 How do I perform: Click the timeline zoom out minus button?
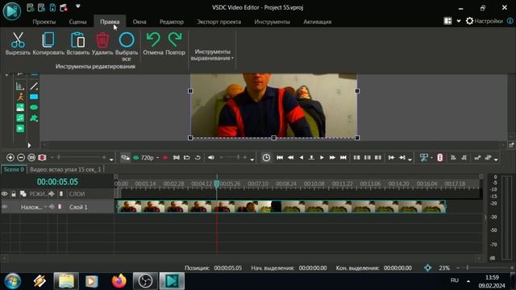point(21,158)
